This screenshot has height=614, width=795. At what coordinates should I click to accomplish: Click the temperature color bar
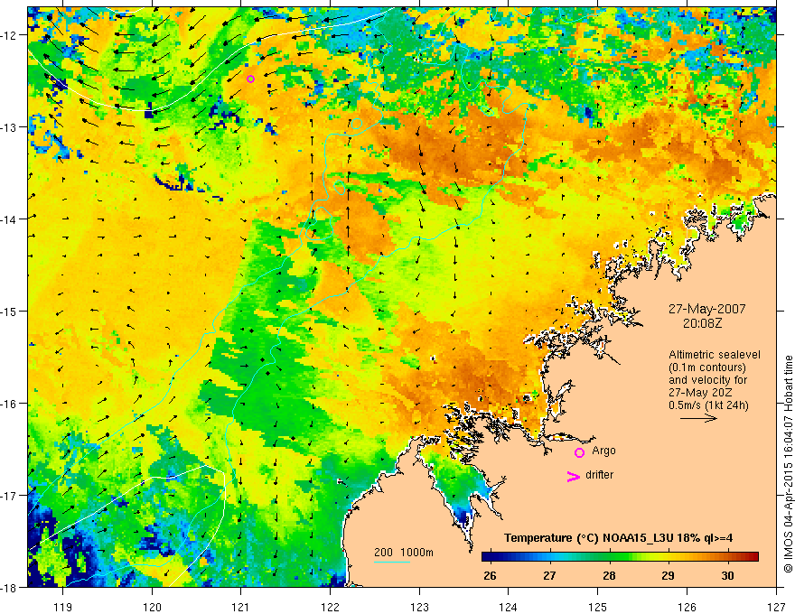coord(620,557)
